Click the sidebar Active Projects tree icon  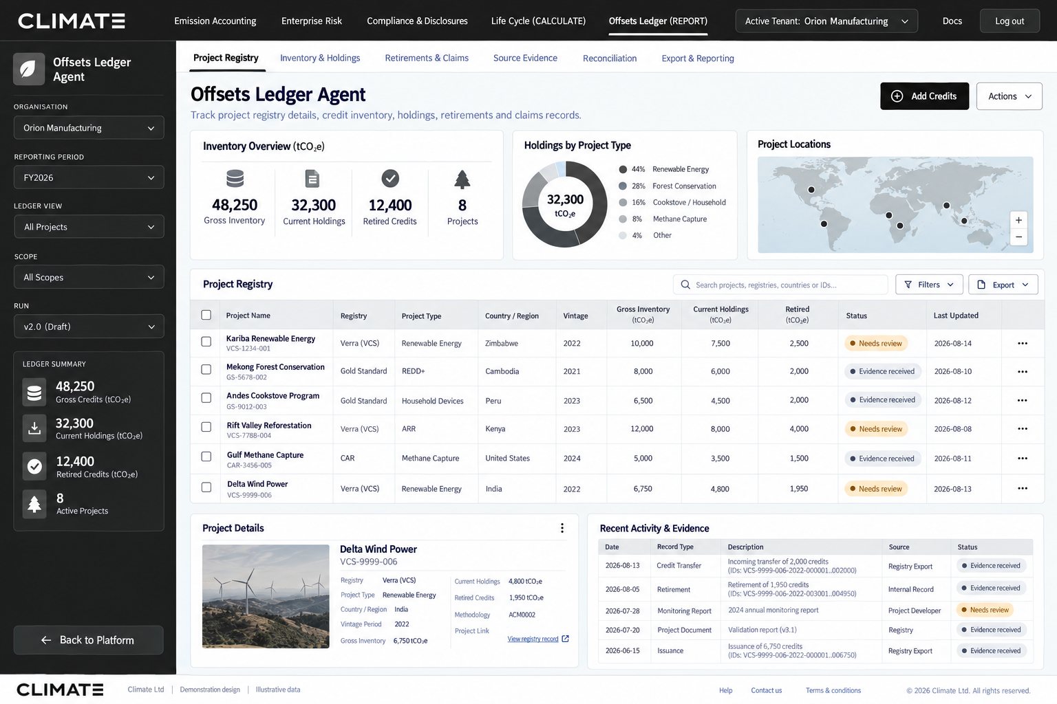[34, 503]
